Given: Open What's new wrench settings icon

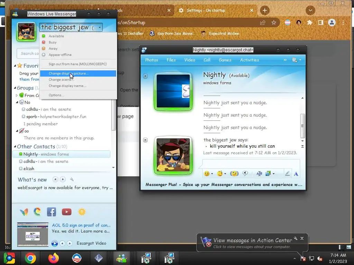Looking at the screenshot, I should 72,179.
